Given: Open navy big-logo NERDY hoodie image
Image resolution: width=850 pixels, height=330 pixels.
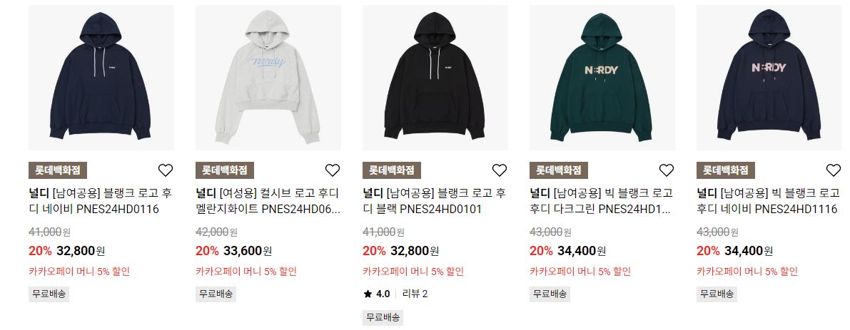Looking at the screenshot, I should 769,78.
